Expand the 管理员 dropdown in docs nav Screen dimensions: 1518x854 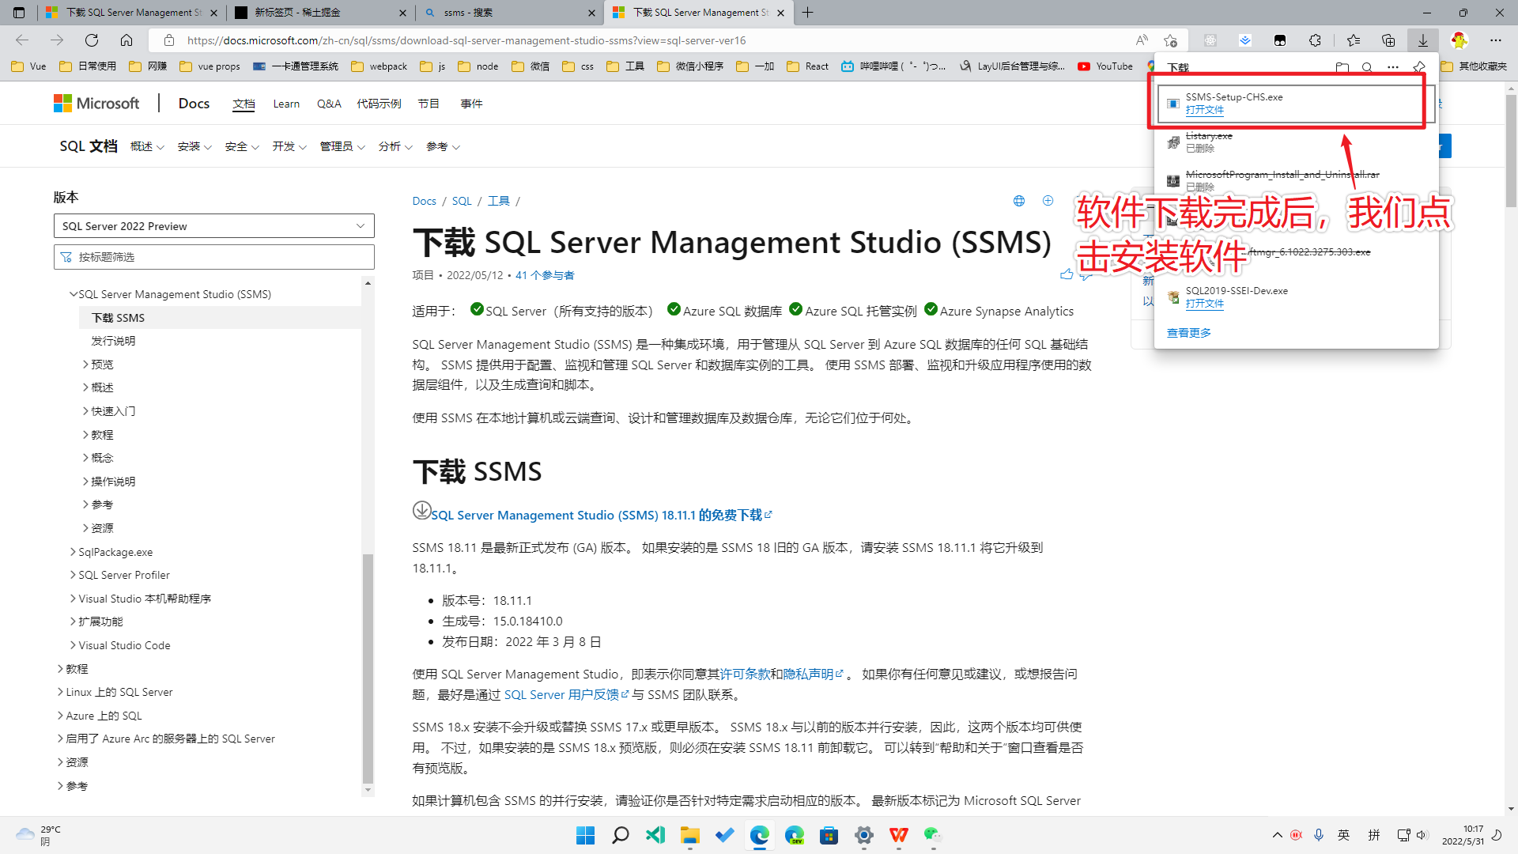coord(342,146)
